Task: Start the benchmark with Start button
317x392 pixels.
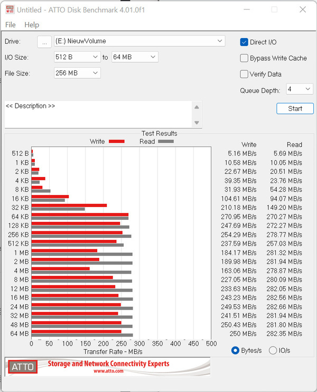Action: [x=295, y=108]
